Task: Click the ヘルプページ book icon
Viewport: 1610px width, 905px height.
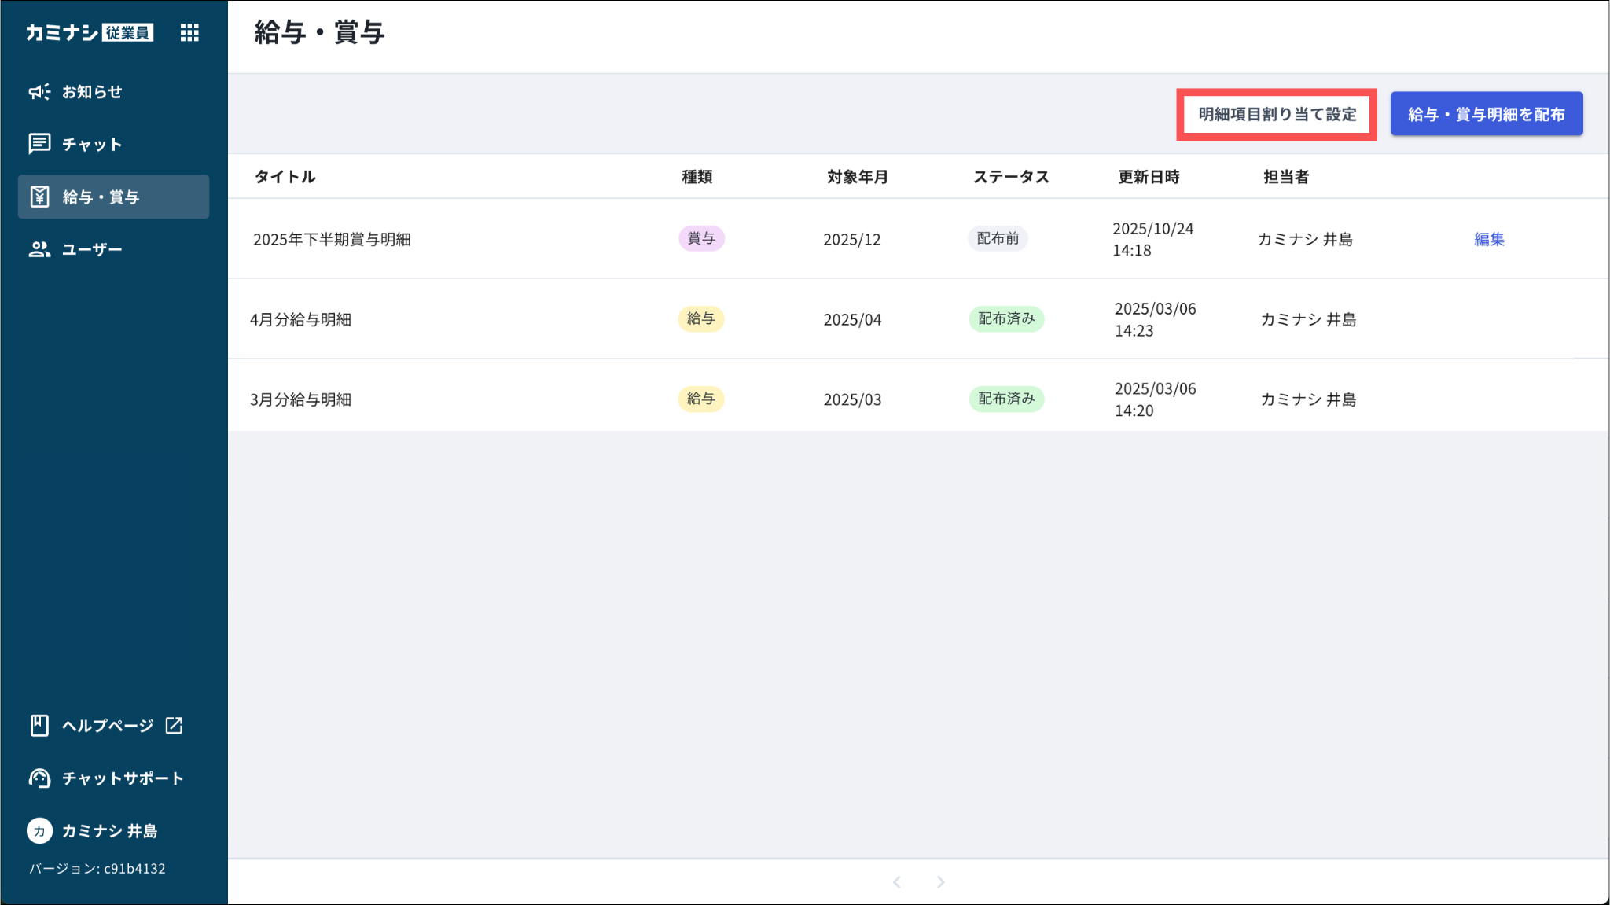Action: 39,725
